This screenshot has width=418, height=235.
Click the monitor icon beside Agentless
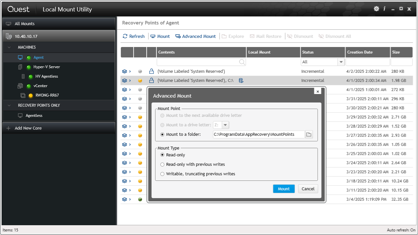point(20,116)
